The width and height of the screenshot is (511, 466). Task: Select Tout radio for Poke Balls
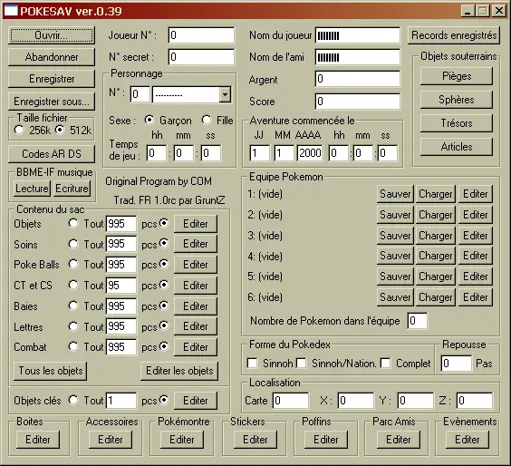coord(73,264)
